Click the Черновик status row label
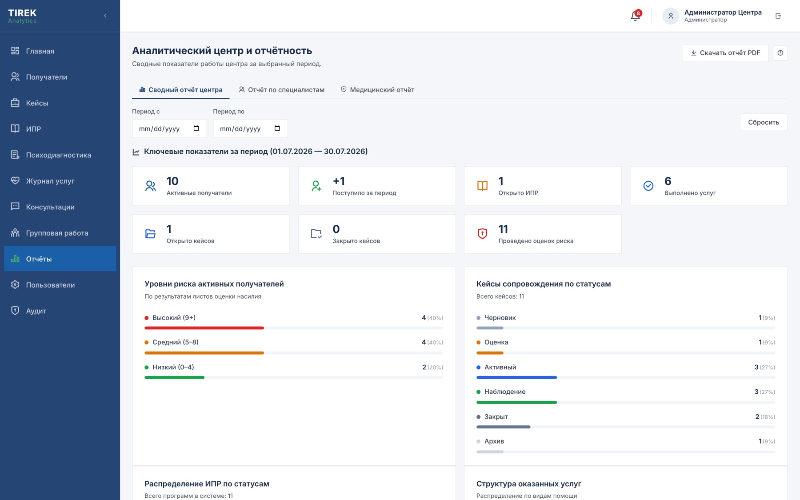The image size is (800, 500). pyautogui.click(x=500, y=318)
